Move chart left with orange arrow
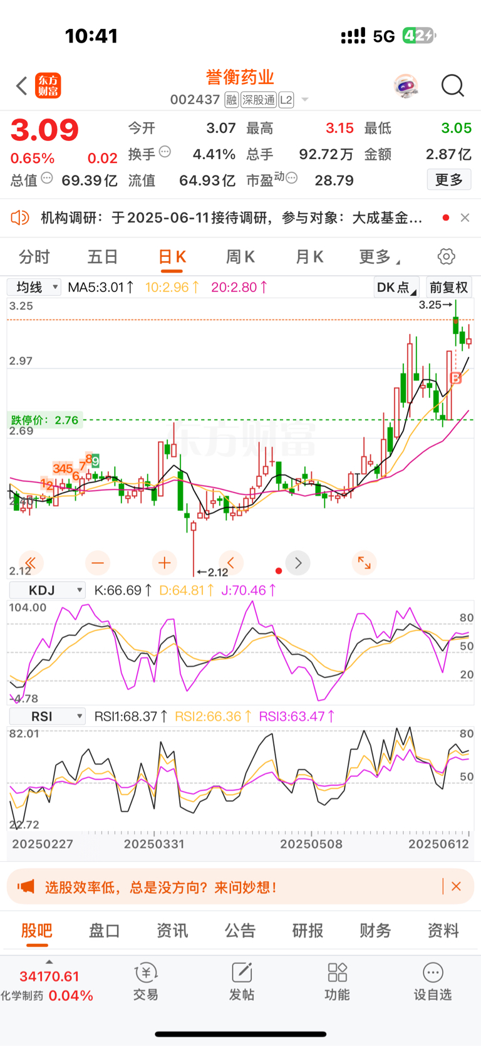The height and width of the screenshot is (1046, 481). [x=231, y=563]
